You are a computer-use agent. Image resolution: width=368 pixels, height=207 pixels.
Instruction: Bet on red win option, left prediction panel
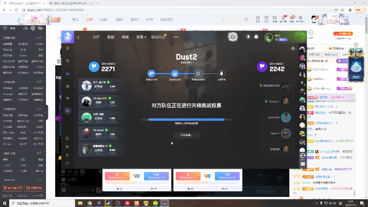tap(117, 176)
